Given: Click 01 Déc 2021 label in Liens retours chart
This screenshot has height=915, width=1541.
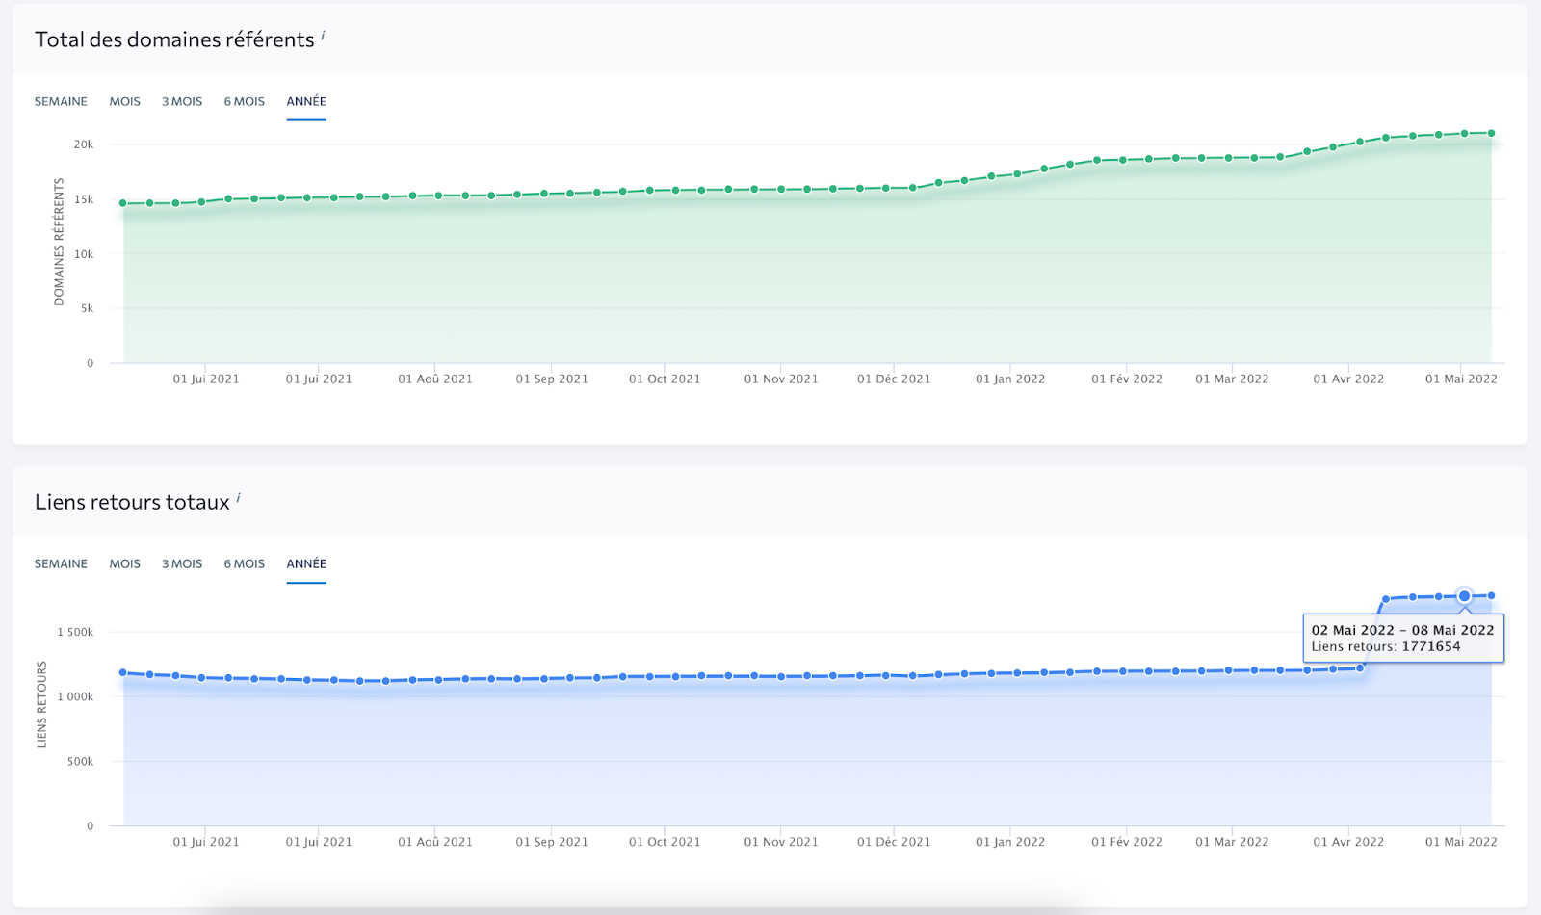Looking at the screenshot, I should [894, 842].
